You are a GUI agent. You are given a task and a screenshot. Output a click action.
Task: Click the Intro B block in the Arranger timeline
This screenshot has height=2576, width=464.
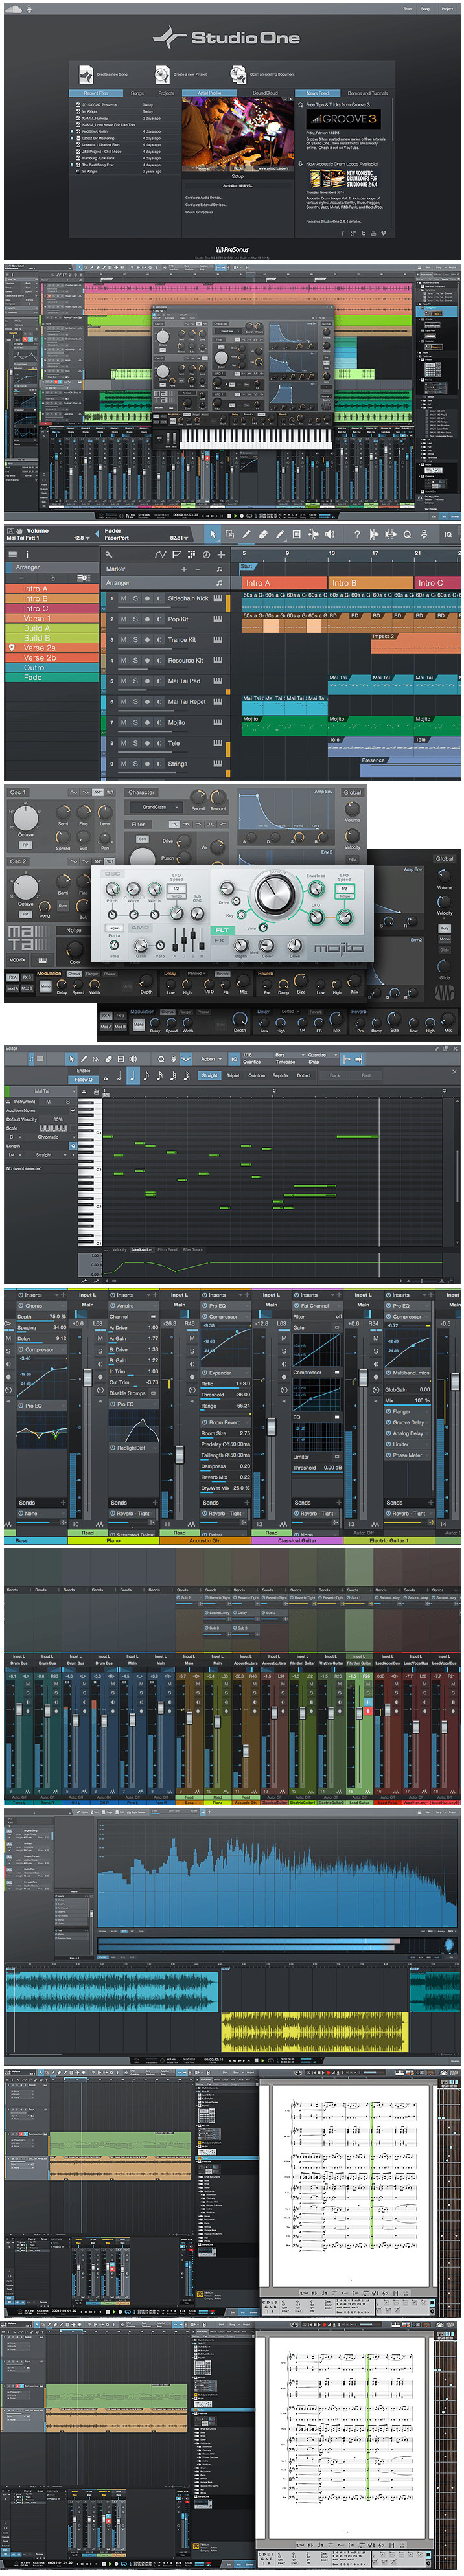coord(370,583)
